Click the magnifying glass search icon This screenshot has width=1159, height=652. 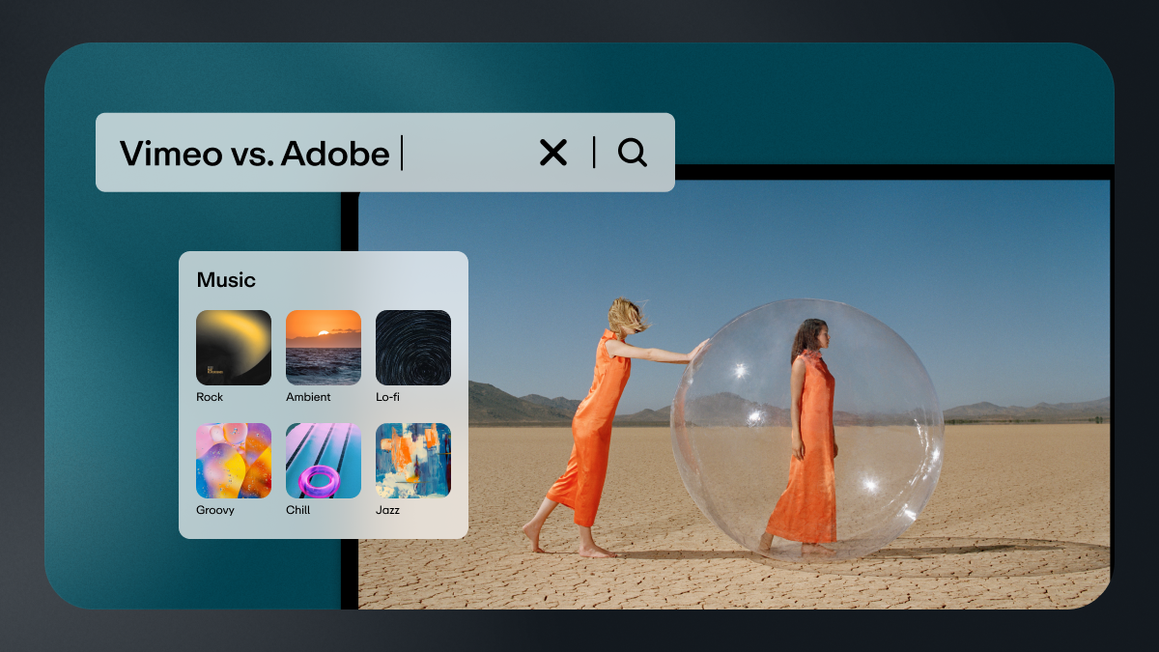tap(633, 153)
